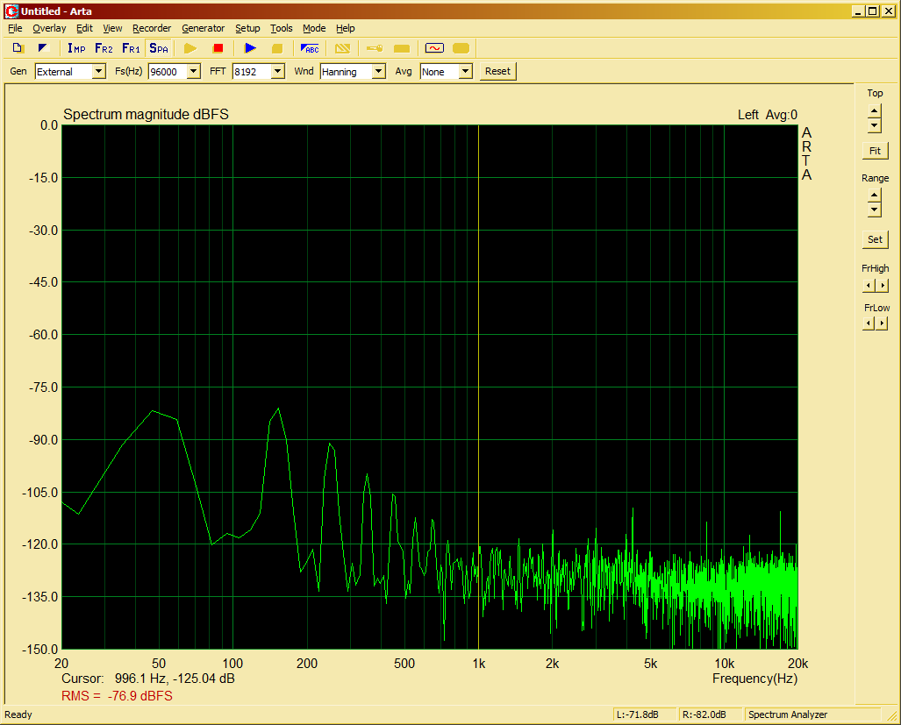
Task: Switch to Impulse response (Imp) mode
Action: [76, 48]
